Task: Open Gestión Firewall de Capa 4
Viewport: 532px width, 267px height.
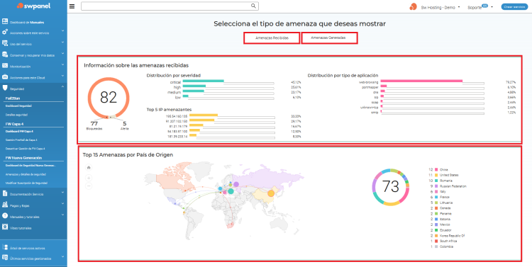Action: click(21, 140)
